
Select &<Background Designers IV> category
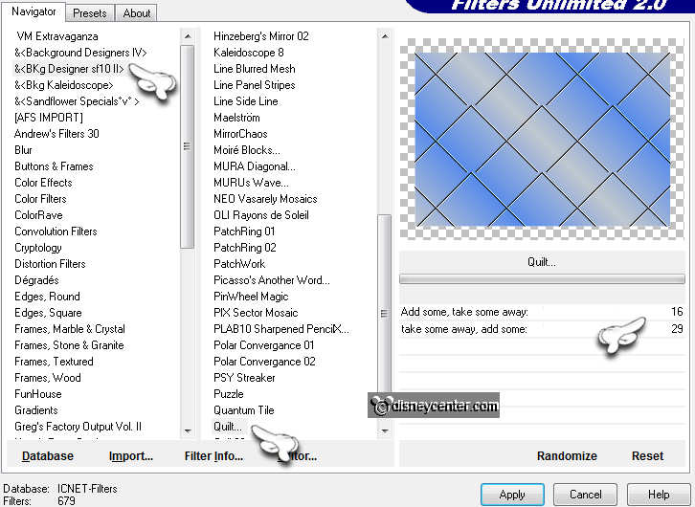tap(80, 53)
